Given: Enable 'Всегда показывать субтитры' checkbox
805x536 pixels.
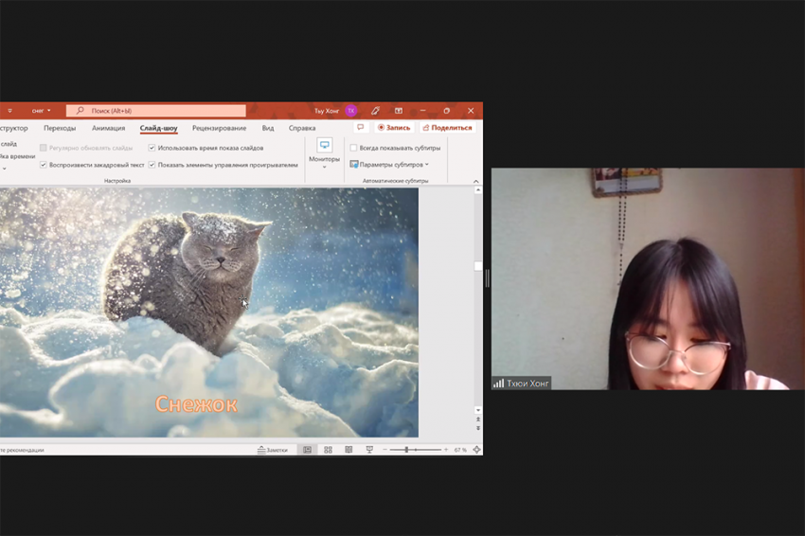Looking at the screenshot, I should [353, 148].
